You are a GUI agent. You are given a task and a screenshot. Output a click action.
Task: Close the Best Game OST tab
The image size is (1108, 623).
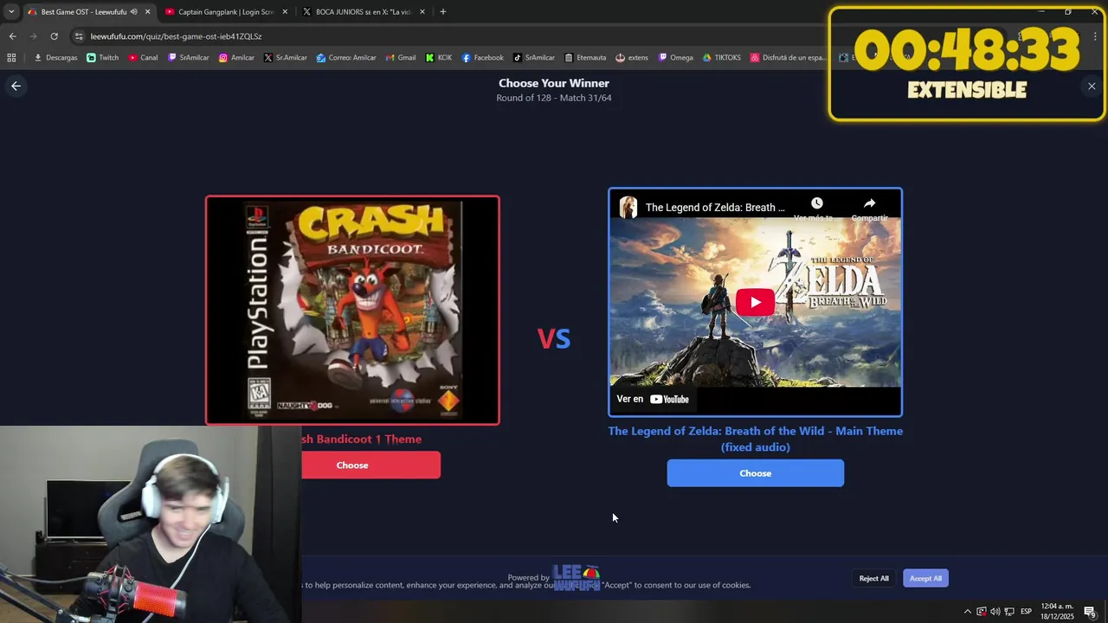pos(147,12)
